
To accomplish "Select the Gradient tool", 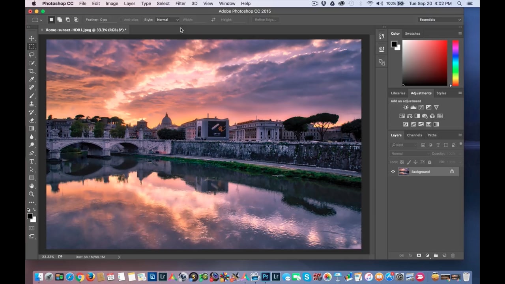I will point(32,129).
